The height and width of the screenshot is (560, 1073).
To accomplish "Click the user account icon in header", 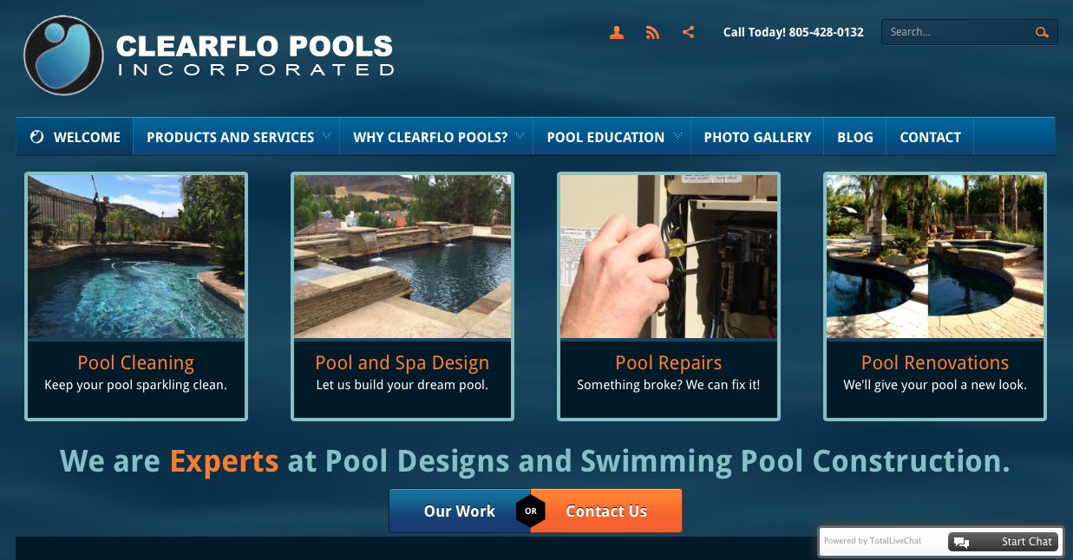I will pyautogui.click(x=617, y=33).
